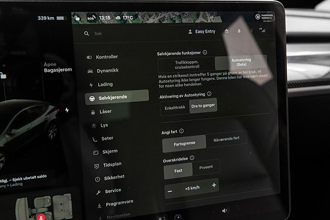Image resolution: width=330 pixels, height=220 pixels.
Task: Select the Selvkjørende menu entry
Action: pos(117,97)
